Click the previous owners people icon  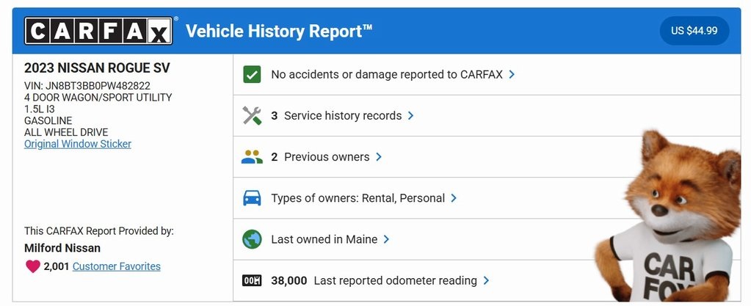(252, 157)
